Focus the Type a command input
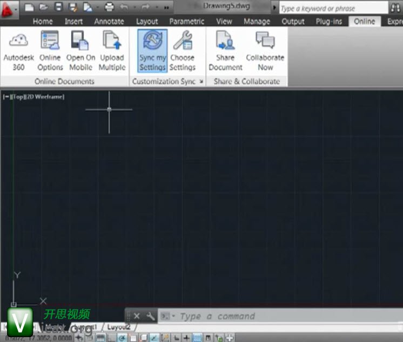Viewport: 403px width, 342px height. tap(280, 316)
